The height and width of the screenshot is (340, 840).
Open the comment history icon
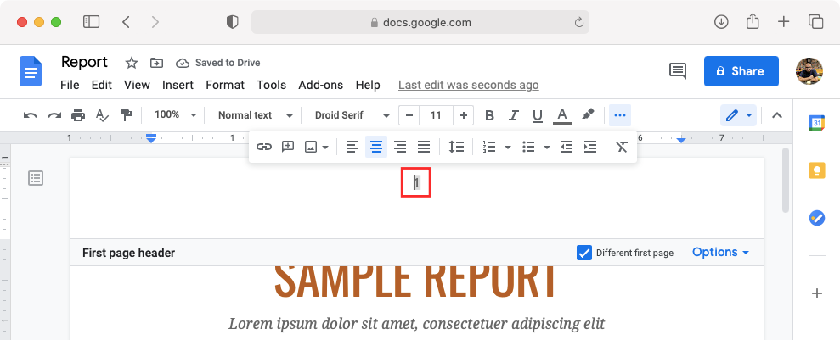[678, 71]
